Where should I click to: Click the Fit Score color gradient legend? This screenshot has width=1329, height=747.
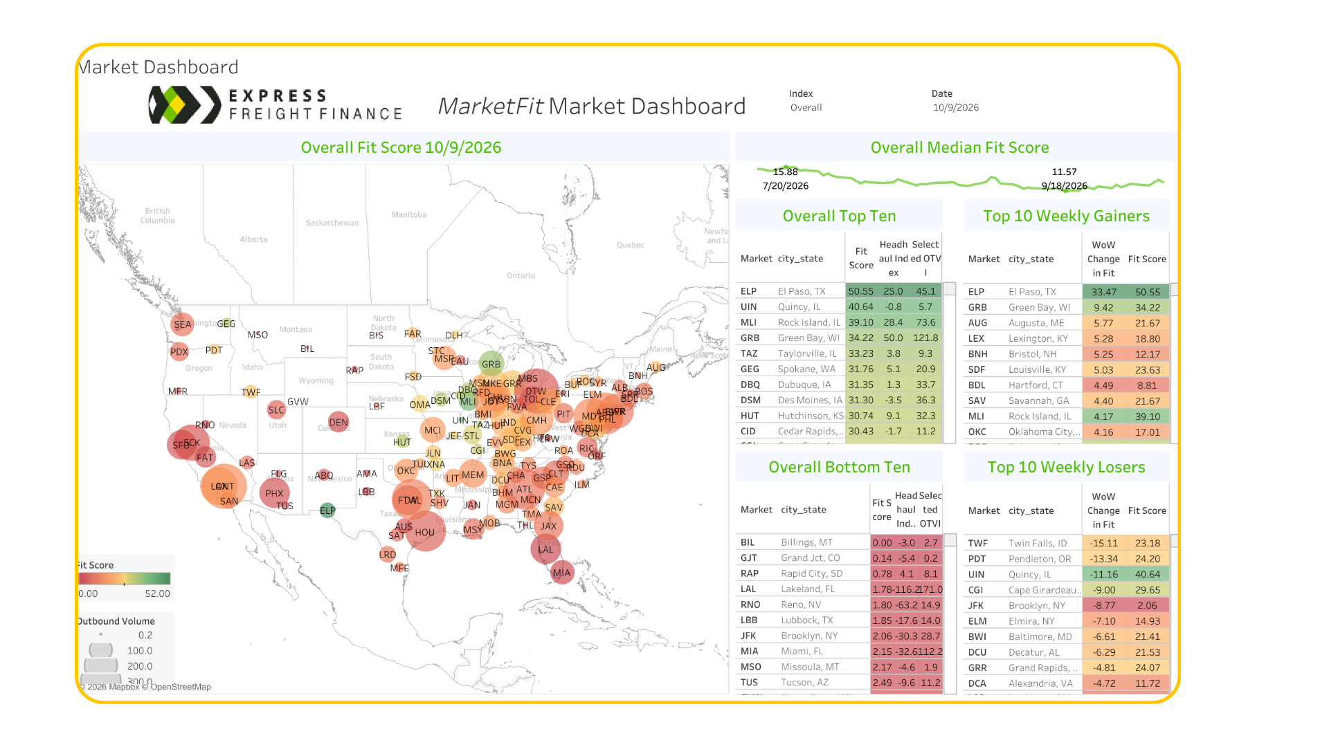point(125,579)
